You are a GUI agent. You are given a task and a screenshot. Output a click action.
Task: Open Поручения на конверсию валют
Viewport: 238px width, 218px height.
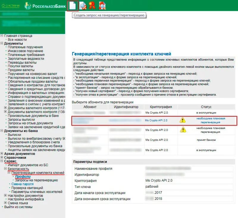tap(32, 74)
